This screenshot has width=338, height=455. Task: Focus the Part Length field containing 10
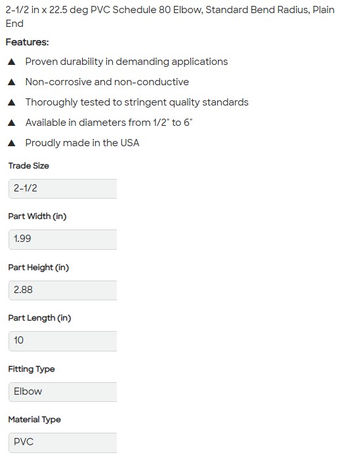coord(63,341)
